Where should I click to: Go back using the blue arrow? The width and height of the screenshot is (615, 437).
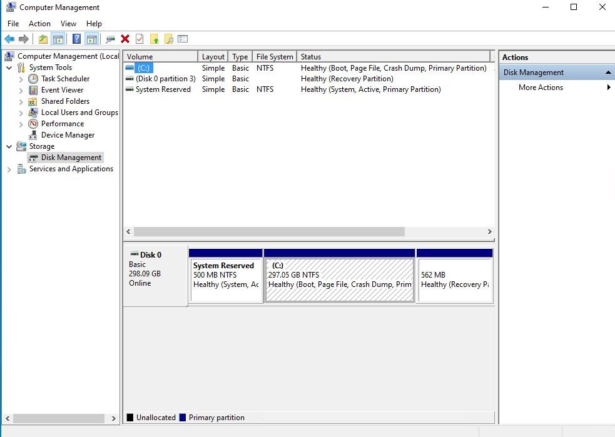9,39
